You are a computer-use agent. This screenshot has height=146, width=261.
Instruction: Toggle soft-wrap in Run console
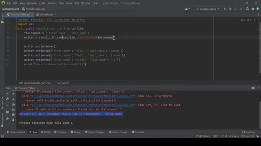13,104
